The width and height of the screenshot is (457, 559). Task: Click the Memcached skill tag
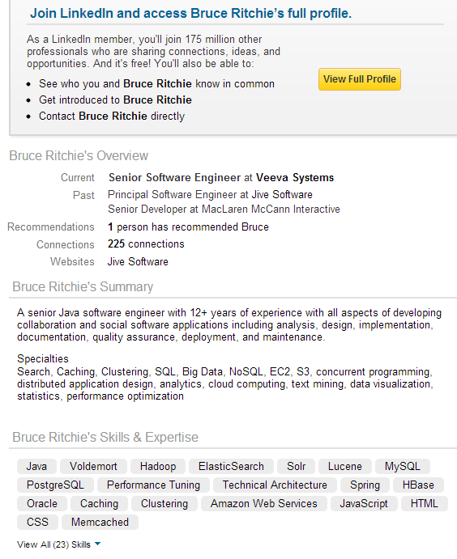click(x=100, y=522)
